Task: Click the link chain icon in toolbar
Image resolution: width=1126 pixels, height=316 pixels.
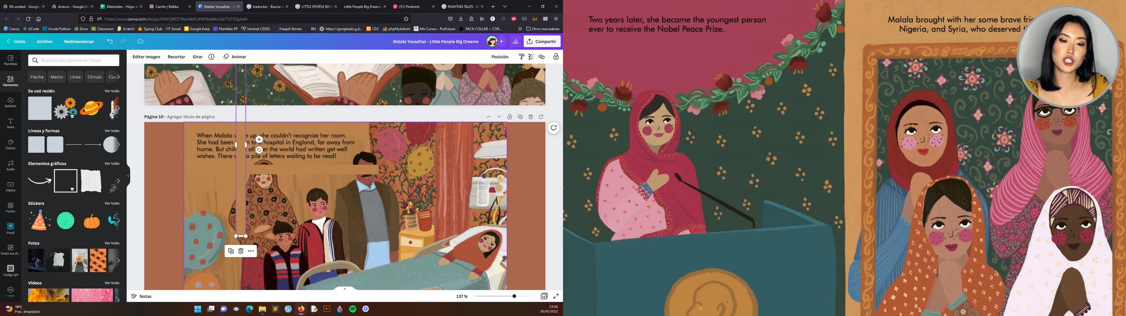Action: pos(542,57)
